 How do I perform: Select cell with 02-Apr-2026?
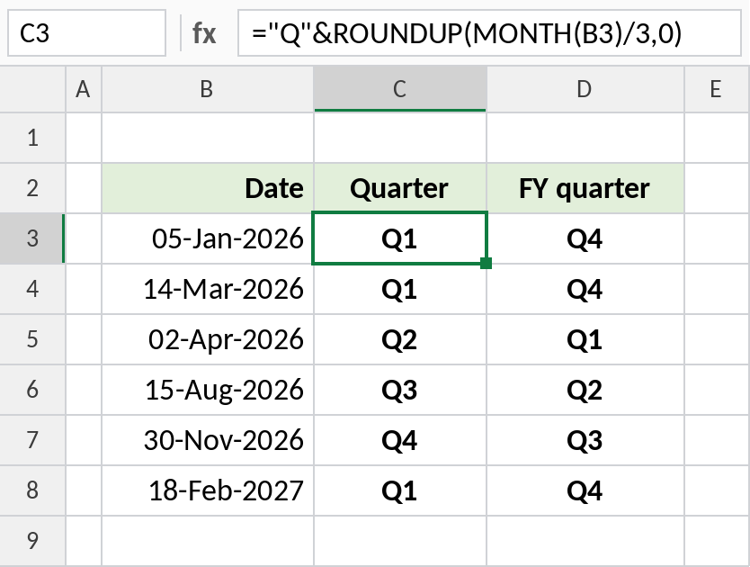point(208,339)
